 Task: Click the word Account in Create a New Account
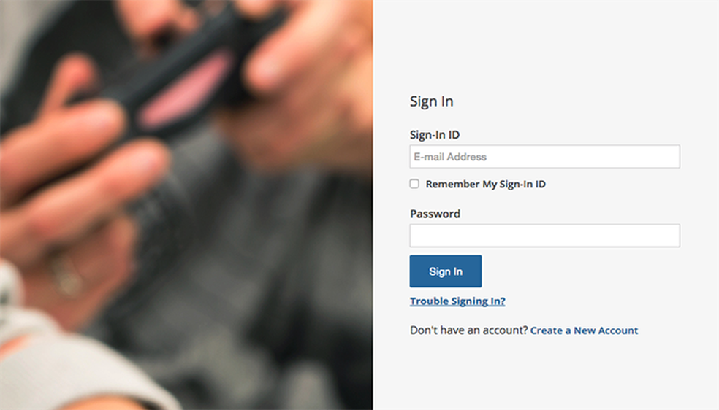tap(618, 330)
